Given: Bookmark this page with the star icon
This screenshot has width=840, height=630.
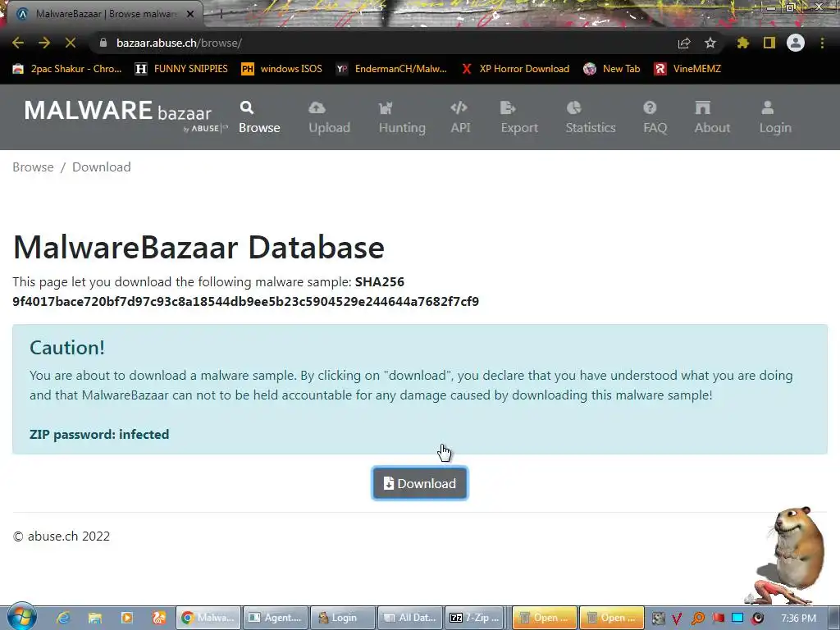Looking at the screenshot, I should [710, 43].
